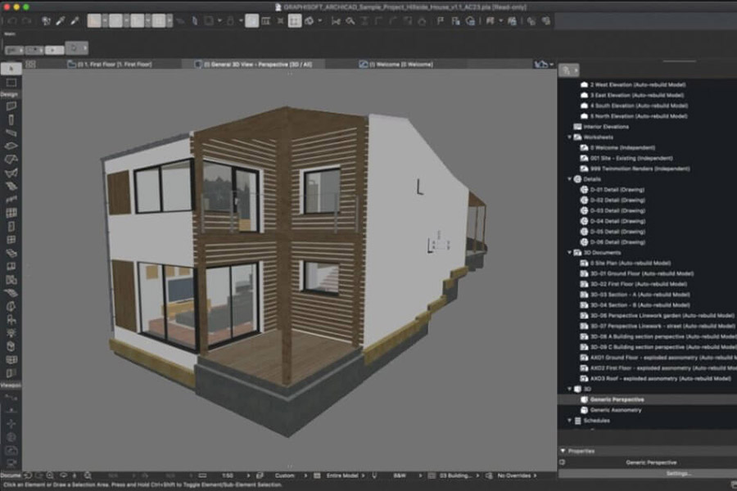Toggle the highlighted button left of table icon
The width and height of the screenshot is (737, 491).
(x=251, y=21)
